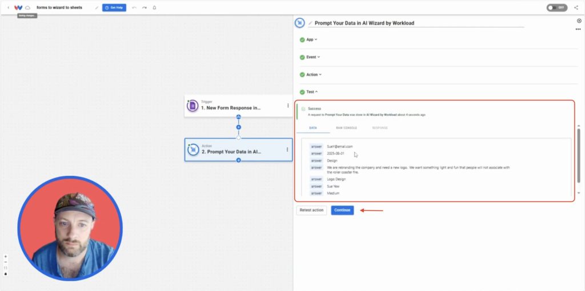Click the green check next to App
This screenshot has height=291, width=585.
click(x=302, y=39)
